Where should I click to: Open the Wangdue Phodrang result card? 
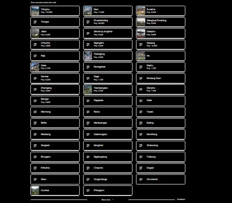(x=160, y=22)
